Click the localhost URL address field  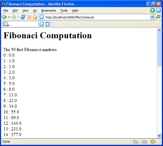click(95, 17)
